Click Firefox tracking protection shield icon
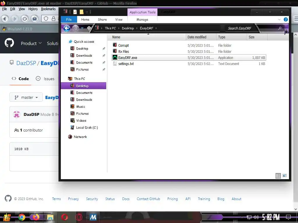This screenshot has width=298, height=223. point(46,19)
